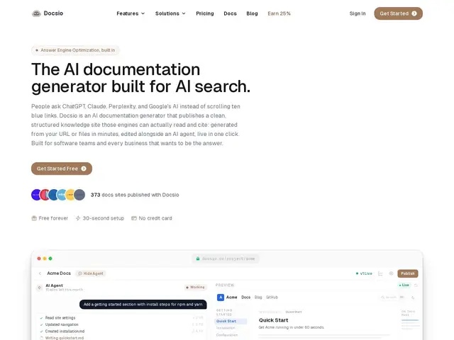Screen dimensions: 454x340
Task: Click the 'Read site settings' step
Action: pos(60,318)
